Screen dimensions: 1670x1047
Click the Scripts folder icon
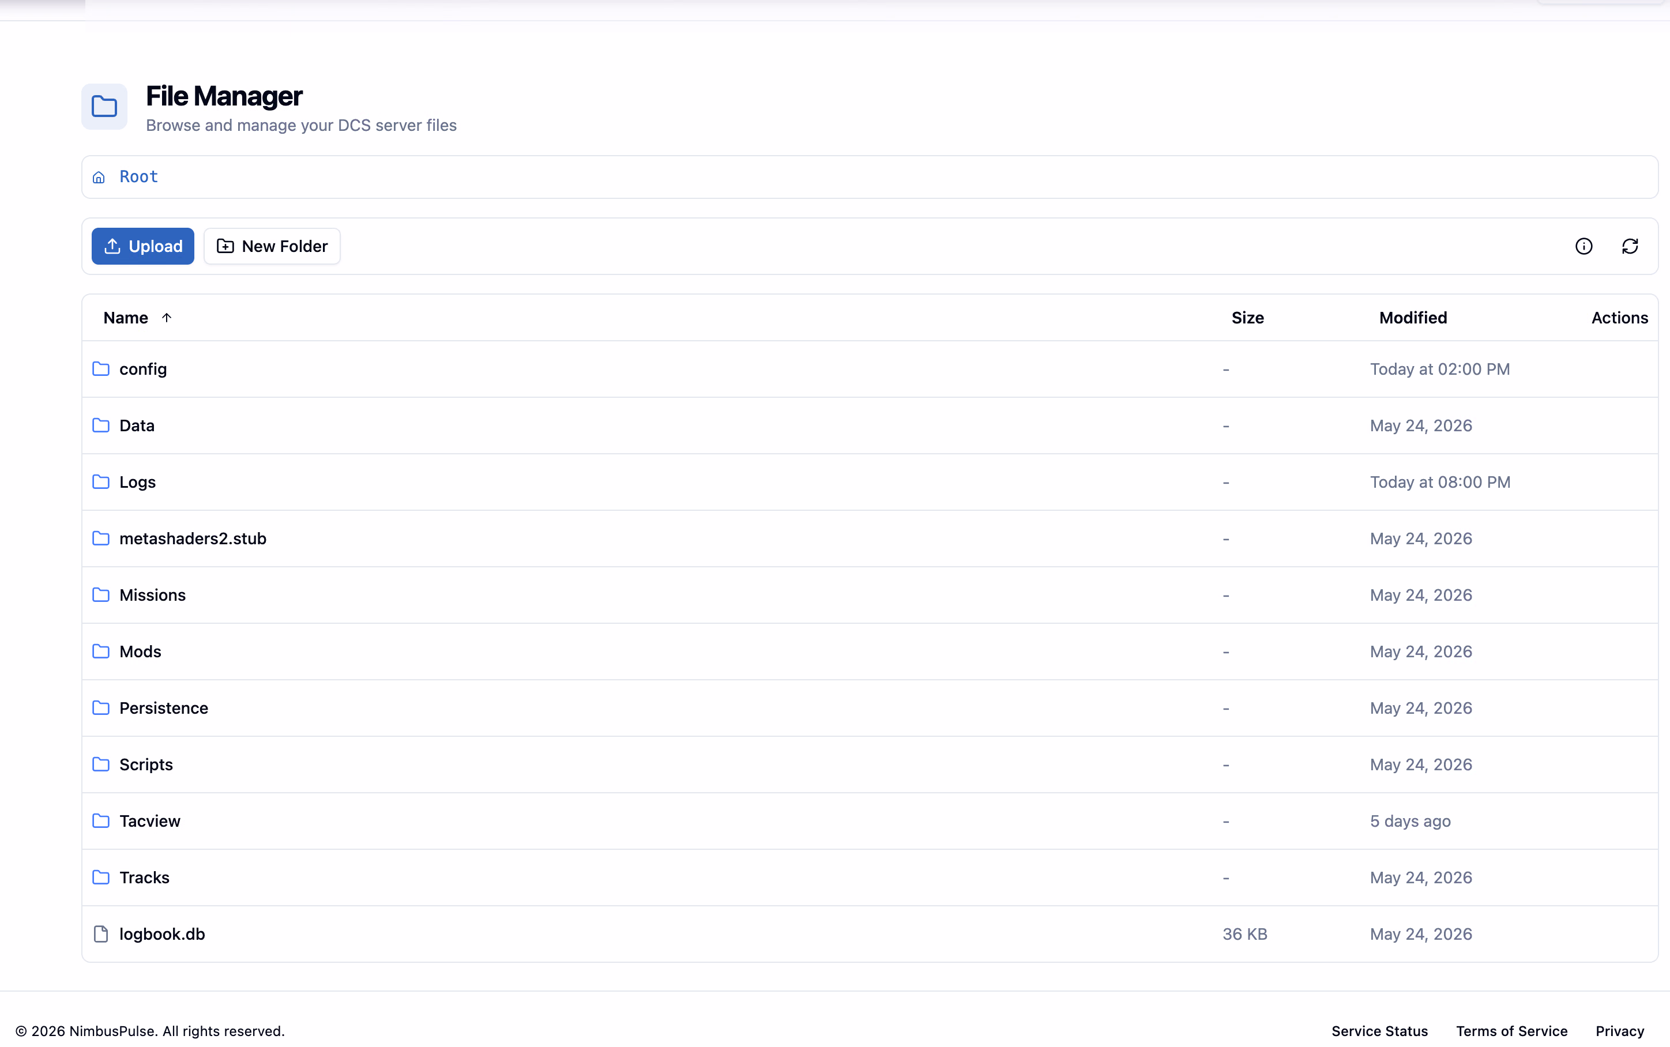pyautogui.click(x=101, y=764)
